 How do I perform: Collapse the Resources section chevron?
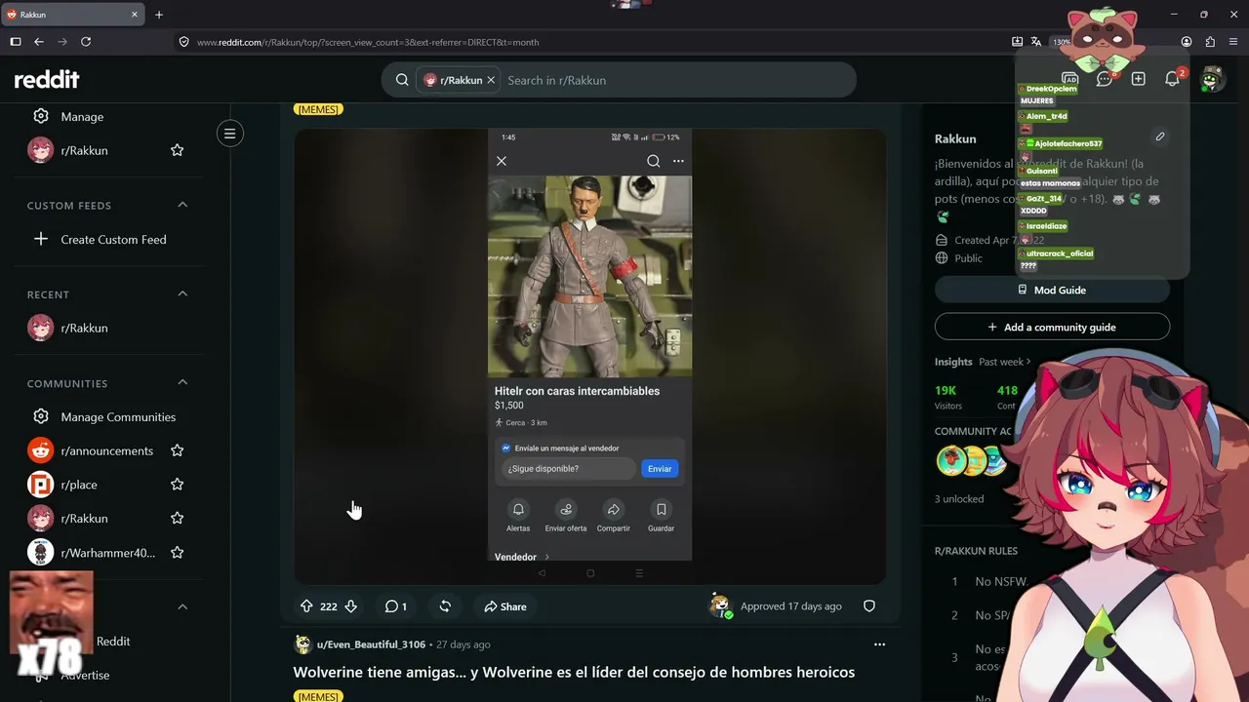click(182, 606)
